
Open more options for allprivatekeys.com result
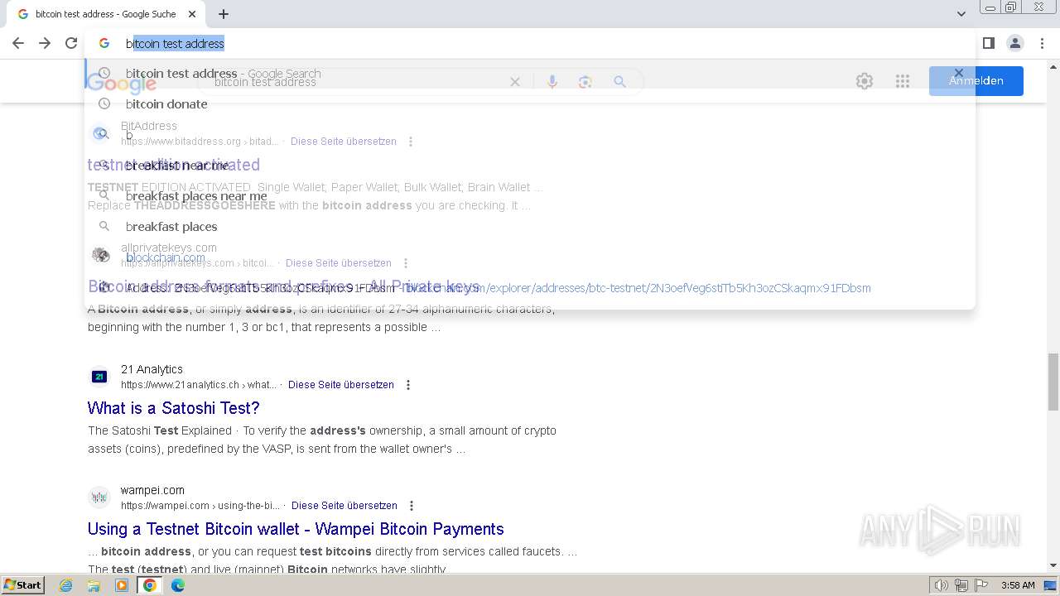point(406,263)
